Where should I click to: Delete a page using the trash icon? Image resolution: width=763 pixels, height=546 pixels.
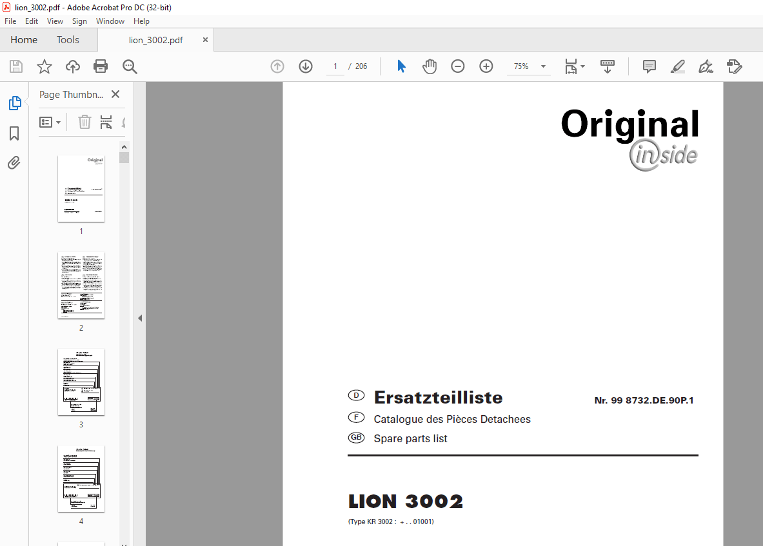[84, 122]
